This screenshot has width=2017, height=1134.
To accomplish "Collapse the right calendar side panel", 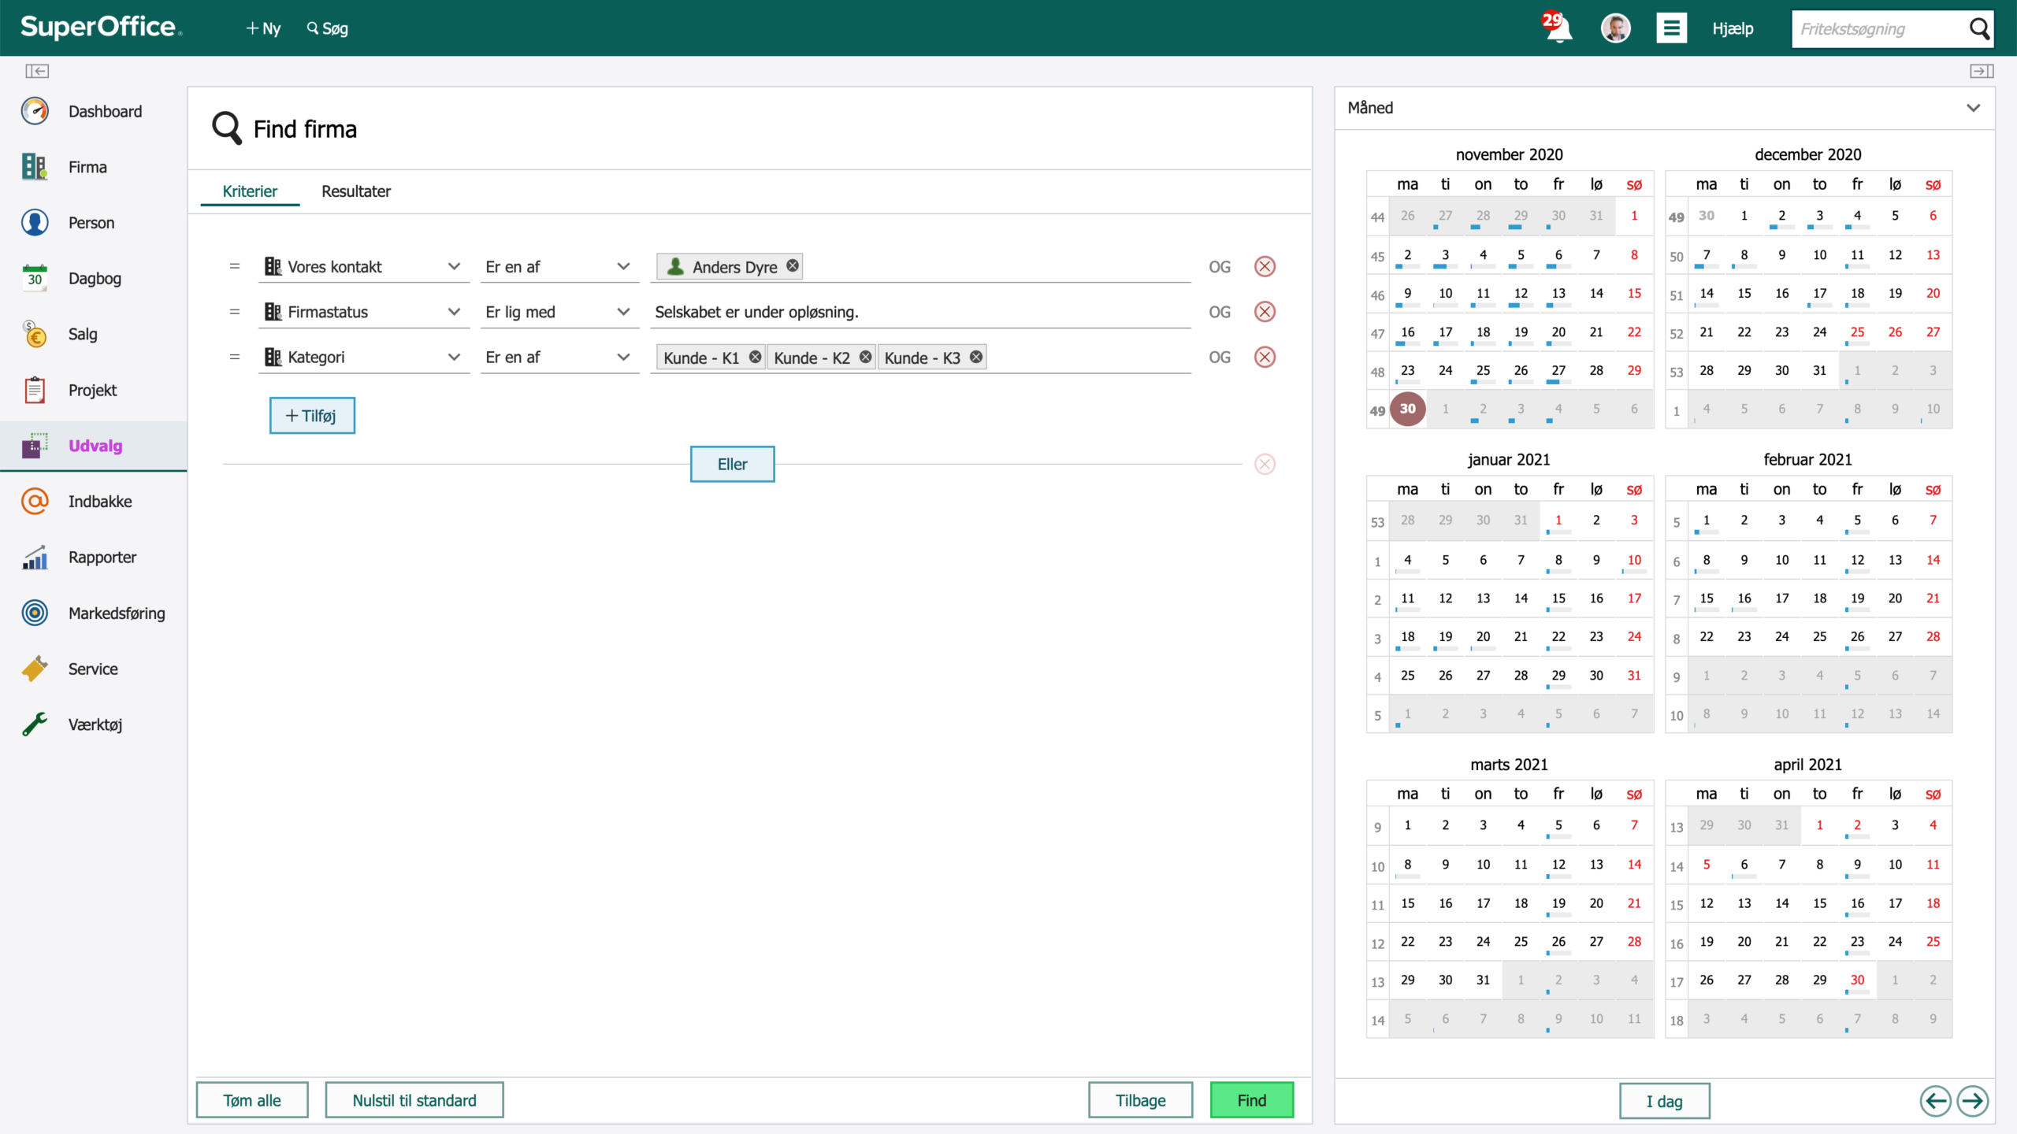I will click(x=1982, y=71).
